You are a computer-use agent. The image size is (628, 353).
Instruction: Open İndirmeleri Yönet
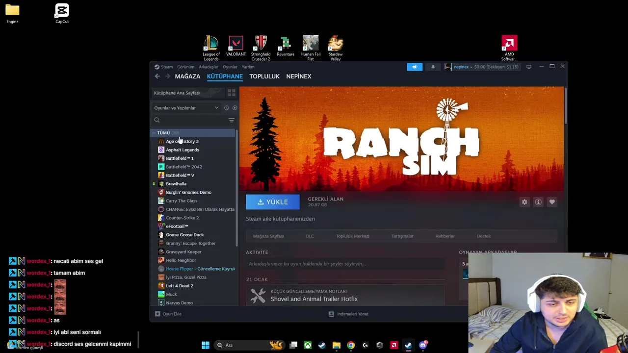tap(349, 314)
